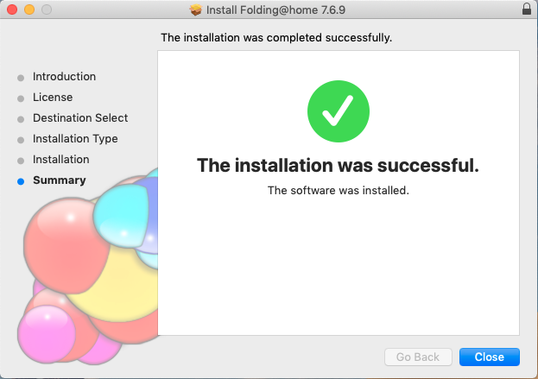Click the Folding@home protein molecule artwork
This screenshot has width=538, height=379.
click(87, 268)
